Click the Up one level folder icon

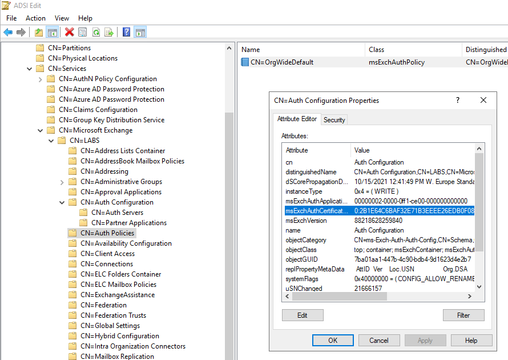coord(38,33)
